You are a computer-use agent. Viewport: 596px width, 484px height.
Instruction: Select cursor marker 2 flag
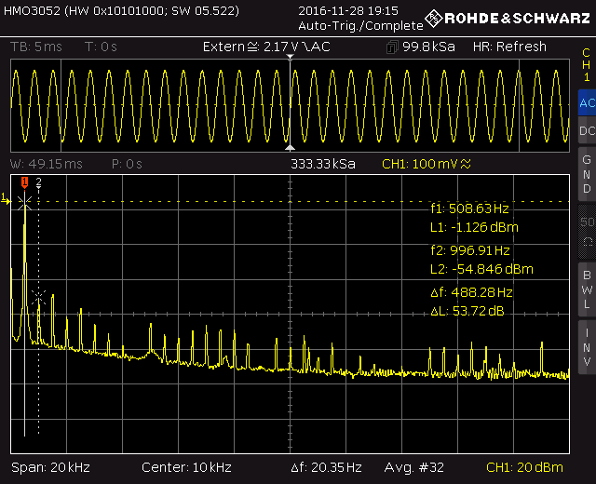(x=38, y=182)
